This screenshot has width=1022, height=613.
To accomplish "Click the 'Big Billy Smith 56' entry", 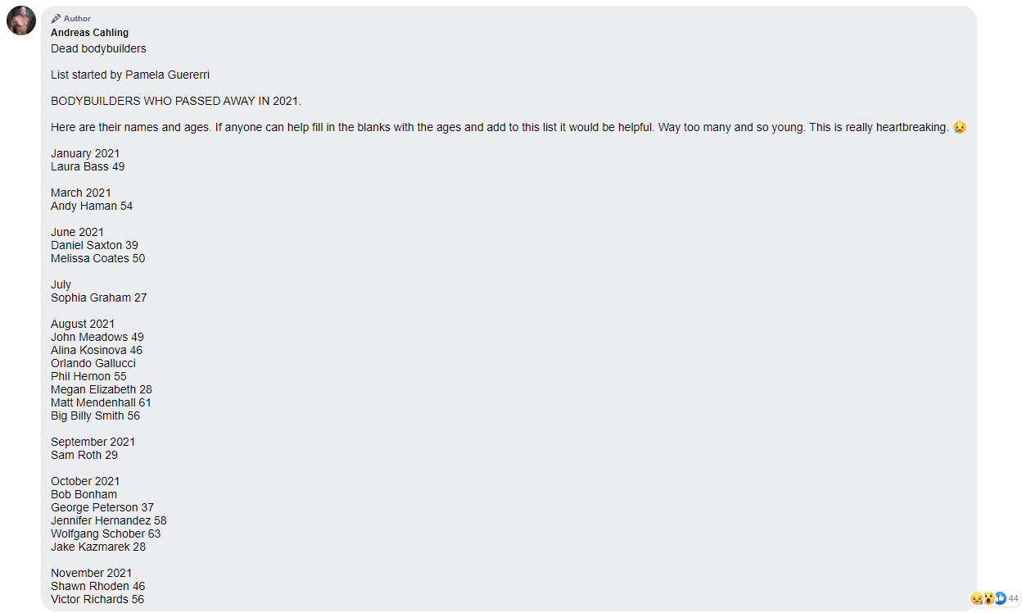I will tap(95, 415).
